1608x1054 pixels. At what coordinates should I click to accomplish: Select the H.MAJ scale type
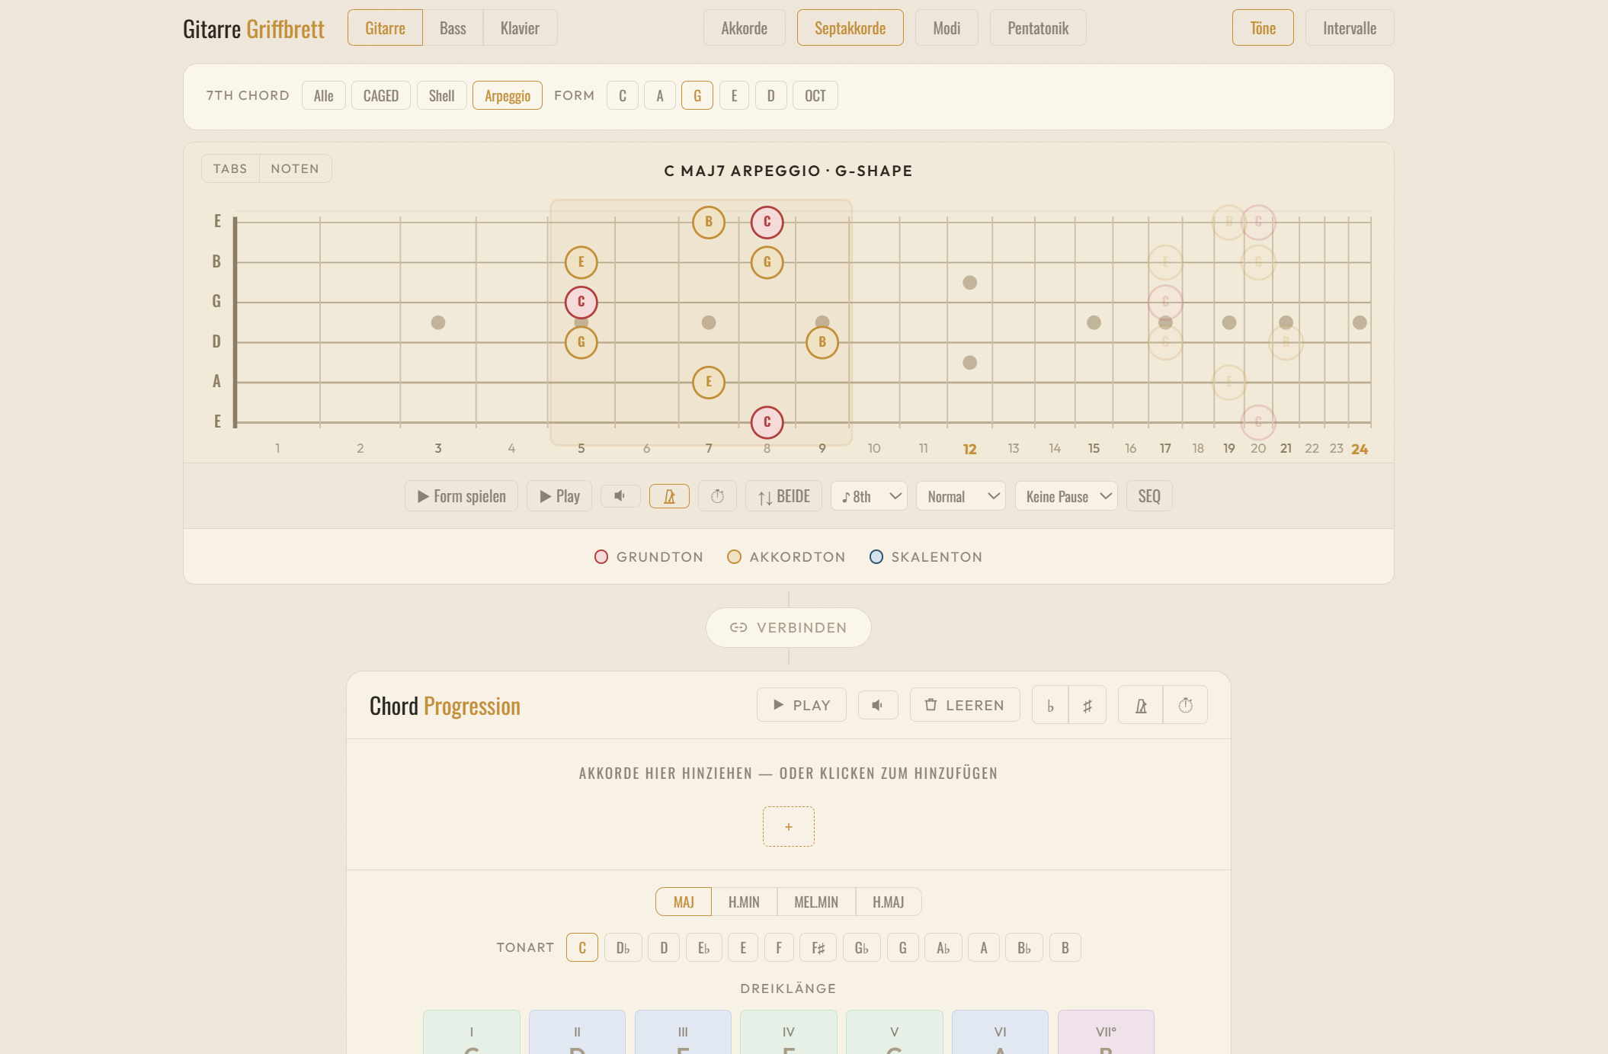click(x=889, y=902)
